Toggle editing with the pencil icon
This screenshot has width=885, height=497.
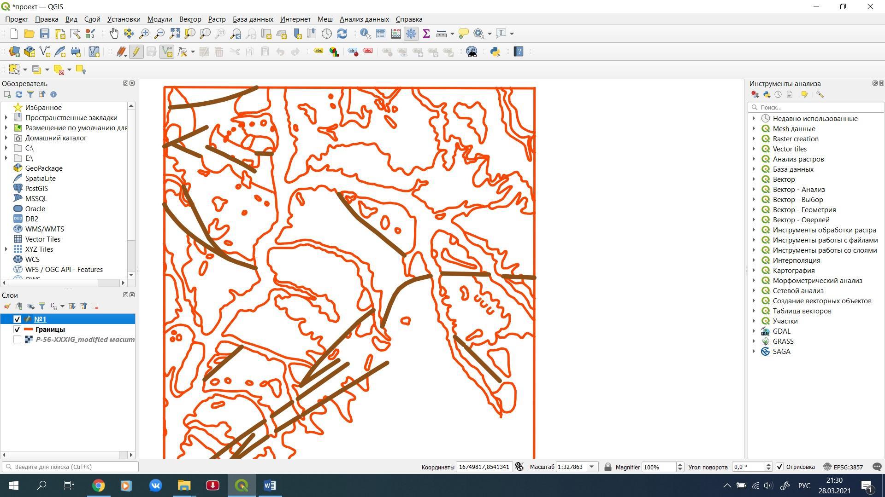coord(136,52)
